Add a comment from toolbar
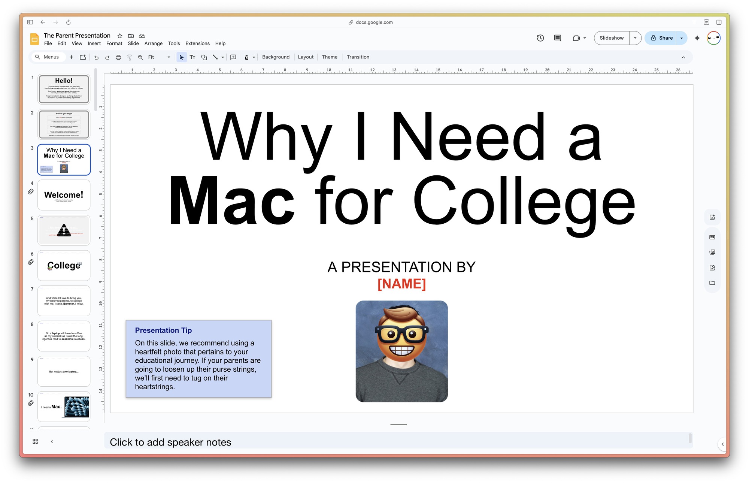Image resolution: width=749 pixels, height=483 pixels. [233, 57]
